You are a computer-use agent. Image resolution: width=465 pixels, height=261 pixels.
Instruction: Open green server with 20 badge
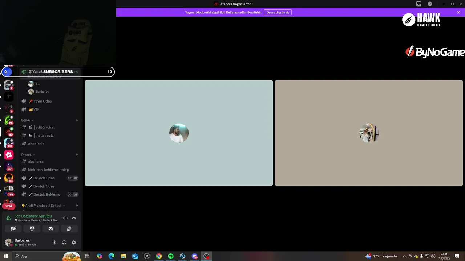tap(9, 120)
